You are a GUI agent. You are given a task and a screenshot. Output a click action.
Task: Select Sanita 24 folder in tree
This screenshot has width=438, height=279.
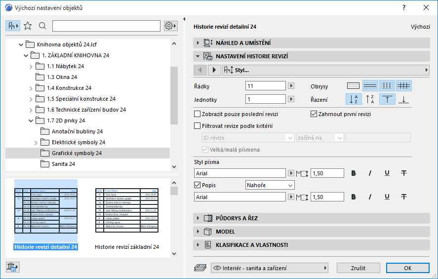pos(63,164)
